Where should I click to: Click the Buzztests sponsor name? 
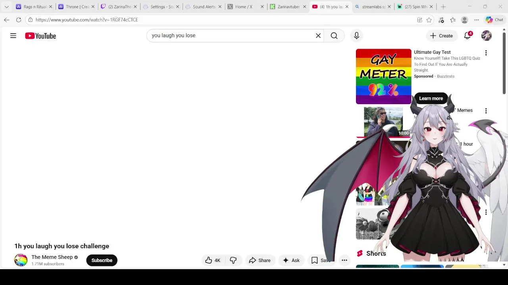tap(446, 76)
